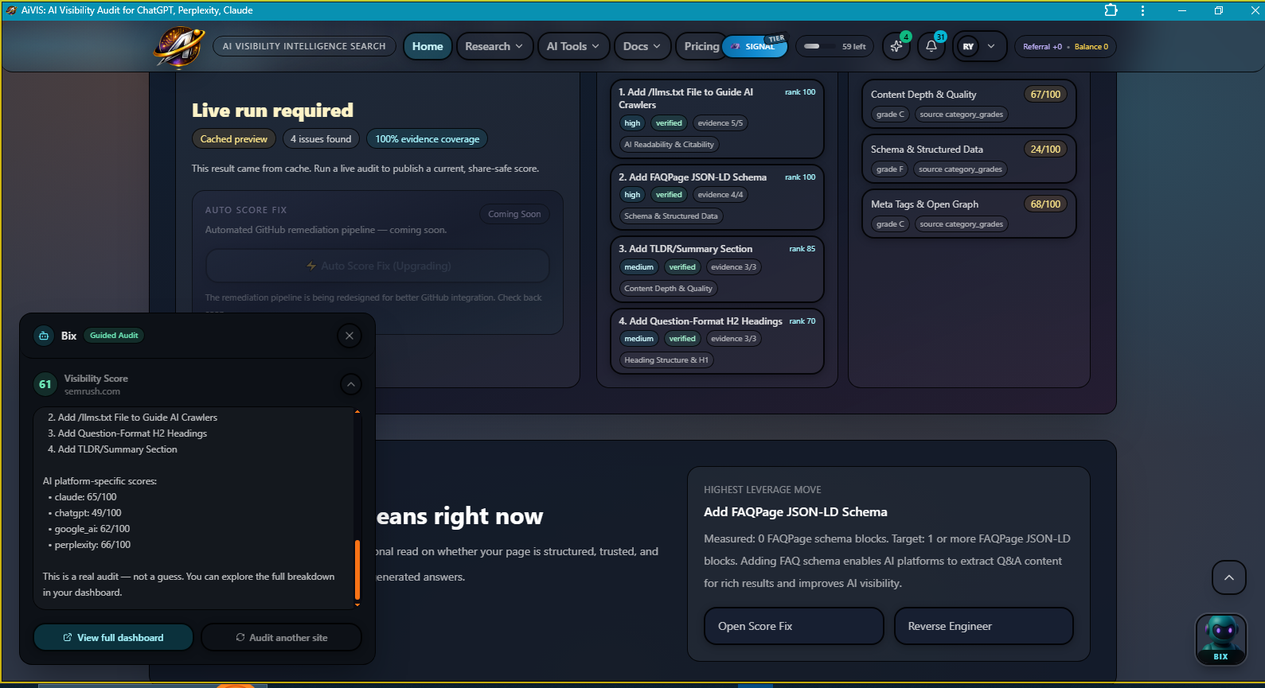Image resolution: width=1265 pixels, height=688 pixels.
Task: Click the AI Readability & Citability tag
Action: click(669, 145)
